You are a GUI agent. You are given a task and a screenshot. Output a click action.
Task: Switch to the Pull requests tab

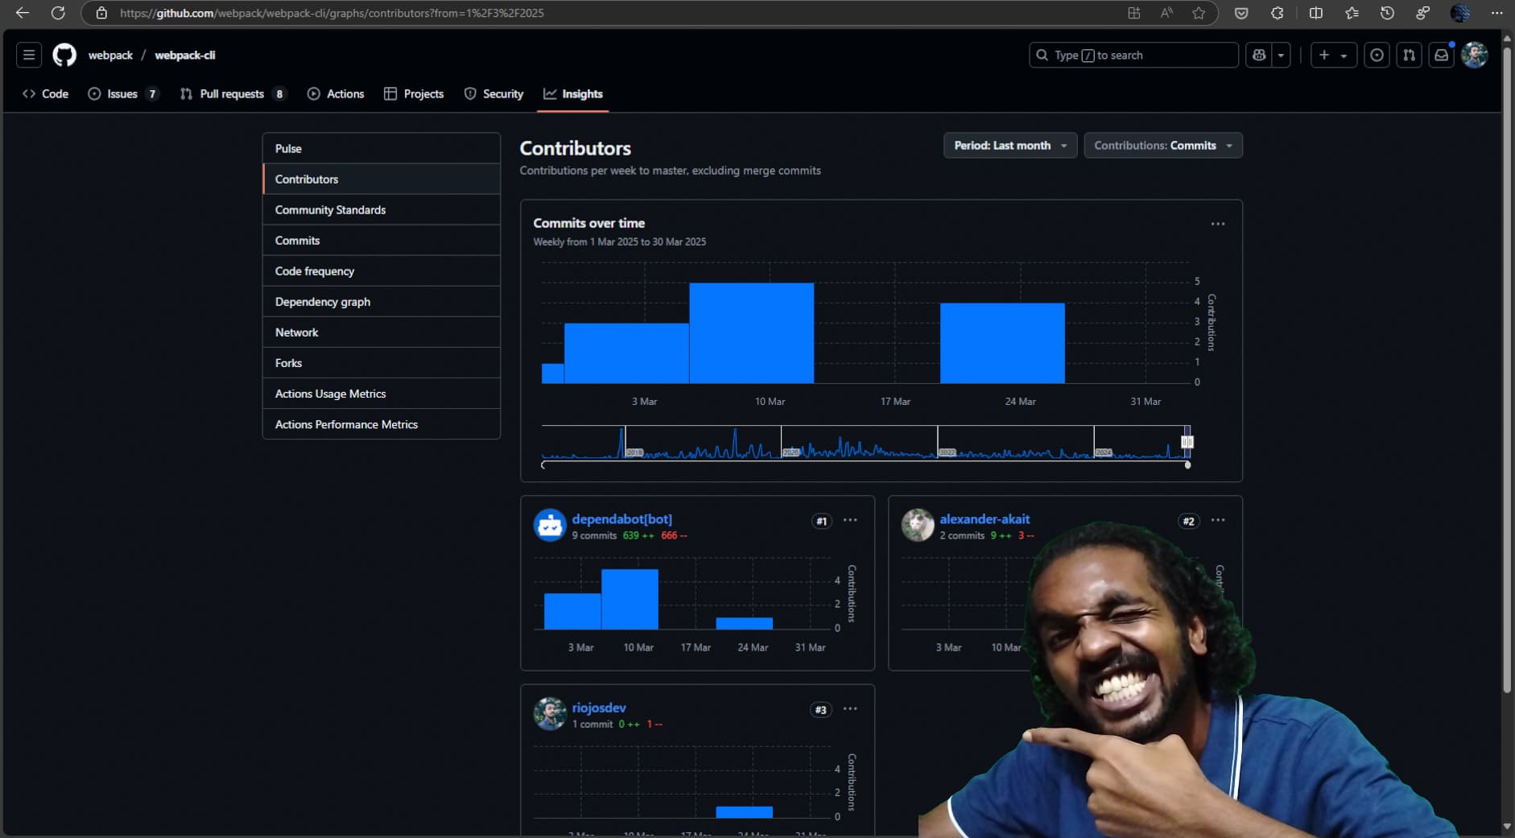232,94
